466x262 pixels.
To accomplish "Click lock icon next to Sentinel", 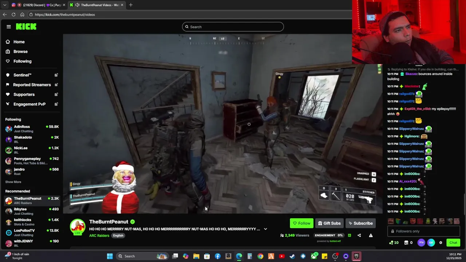I will [x=56, y=75].
